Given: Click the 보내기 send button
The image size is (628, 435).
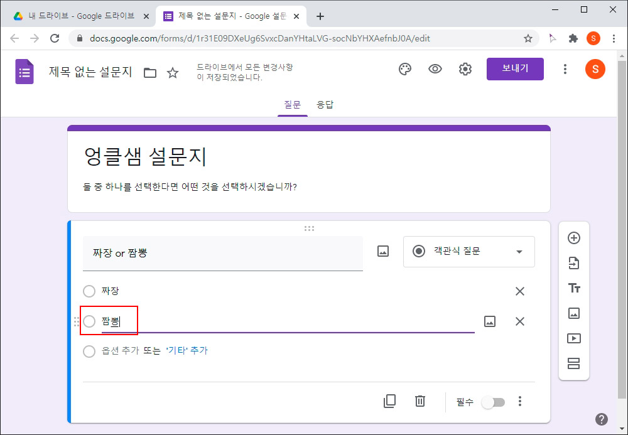Looking at the screenshot, I should click(515, 68).
